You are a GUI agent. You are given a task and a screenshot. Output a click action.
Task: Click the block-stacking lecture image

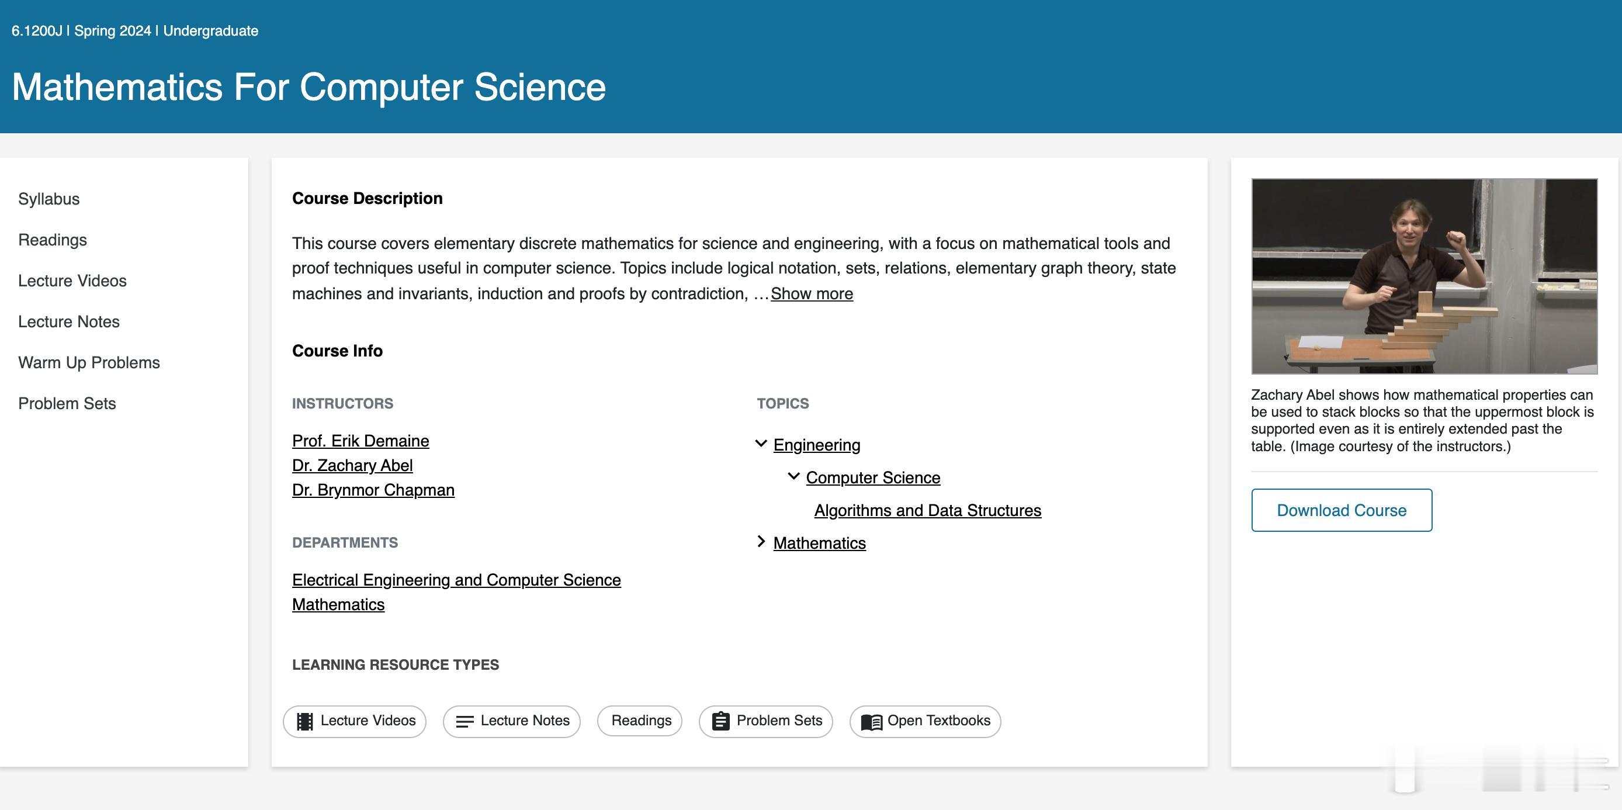tap(1425, 276)
